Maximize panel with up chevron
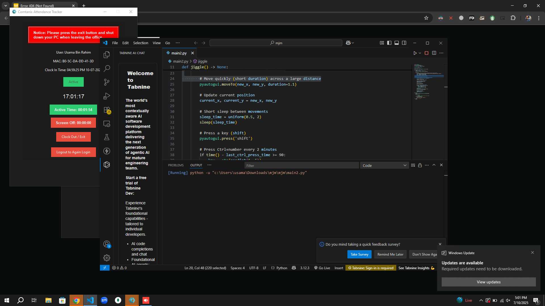545x306 pixels. pyautogui.click(x=434, y=165)
